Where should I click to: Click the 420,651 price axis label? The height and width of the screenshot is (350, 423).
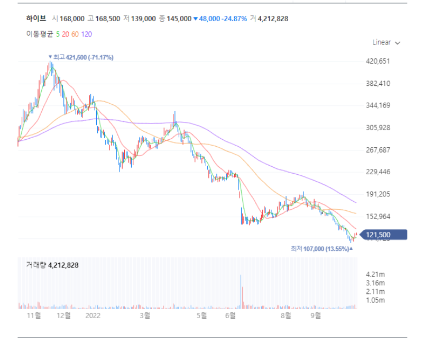pos(378,61)
